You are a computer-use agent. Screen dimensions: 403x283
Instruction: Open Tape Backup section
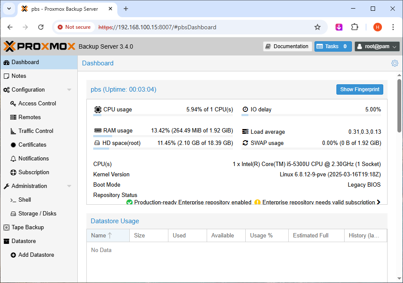tap(39, 228)
